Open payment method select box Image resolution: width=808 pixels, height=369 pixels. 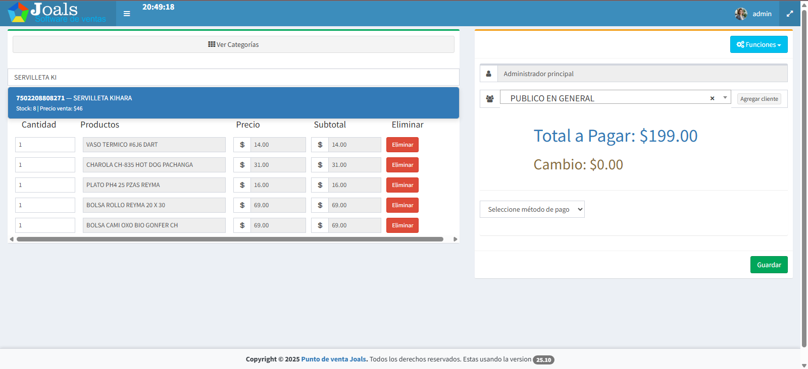pyautogui.click(x=532, y=209)
